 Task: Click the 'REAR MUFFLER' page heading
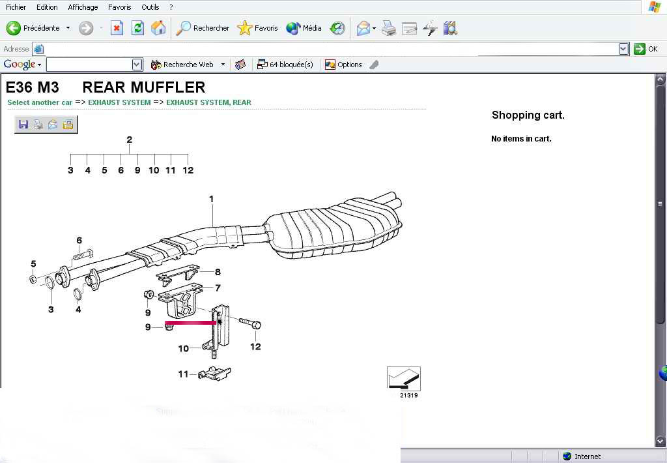[144, 87]
